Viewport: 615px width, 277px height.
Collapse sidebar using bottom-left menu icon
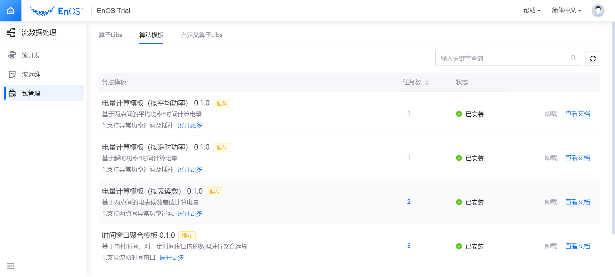pyautogui.click(x=11, y=266)
